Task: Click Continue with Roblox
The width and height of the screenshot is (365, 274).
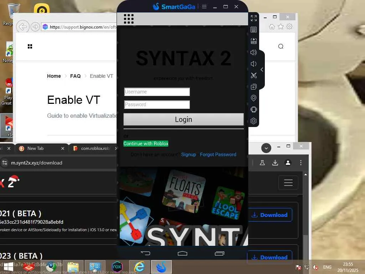Action: [x=146, y=143]
